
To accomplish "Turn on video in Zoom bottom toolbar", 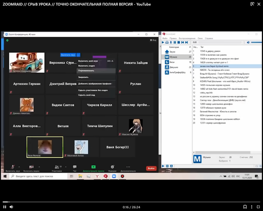I will click(32, 168).
